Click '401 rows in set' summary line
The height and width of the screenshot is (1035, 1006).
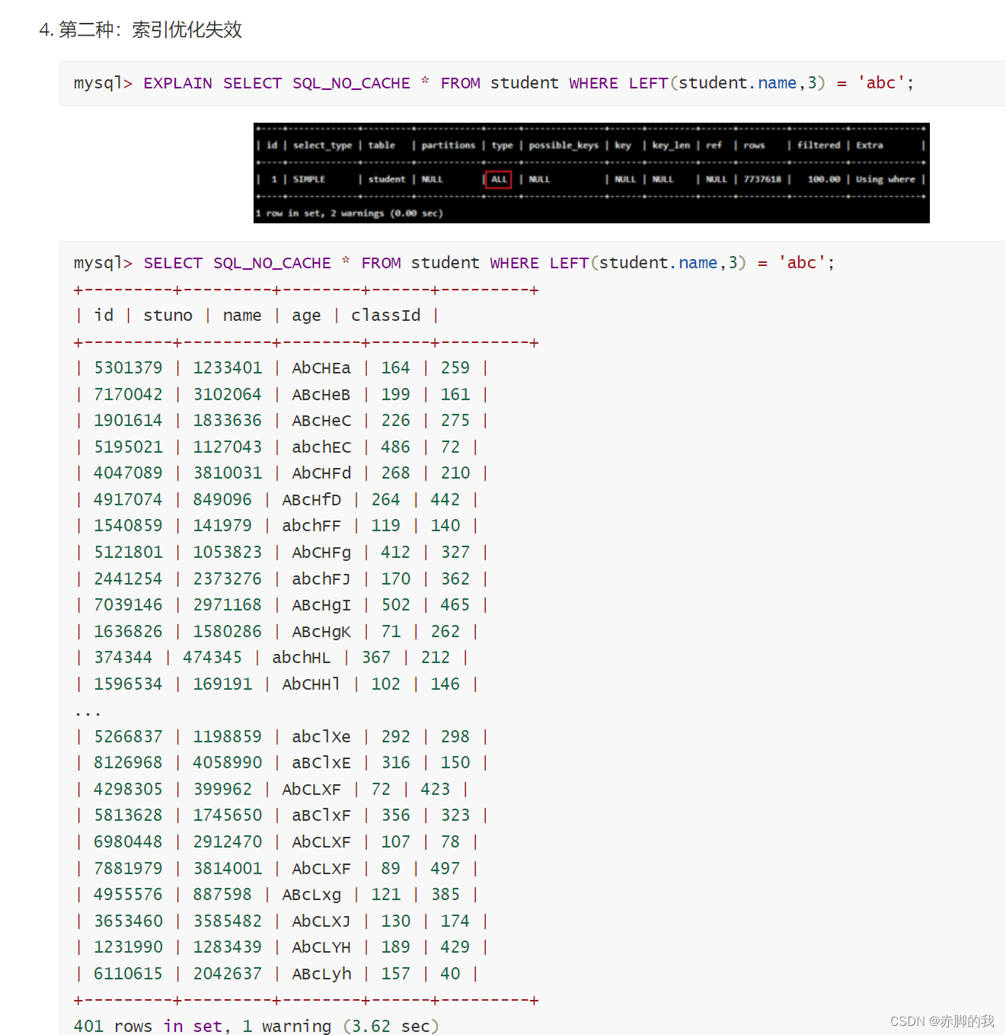click(256, 1026)
